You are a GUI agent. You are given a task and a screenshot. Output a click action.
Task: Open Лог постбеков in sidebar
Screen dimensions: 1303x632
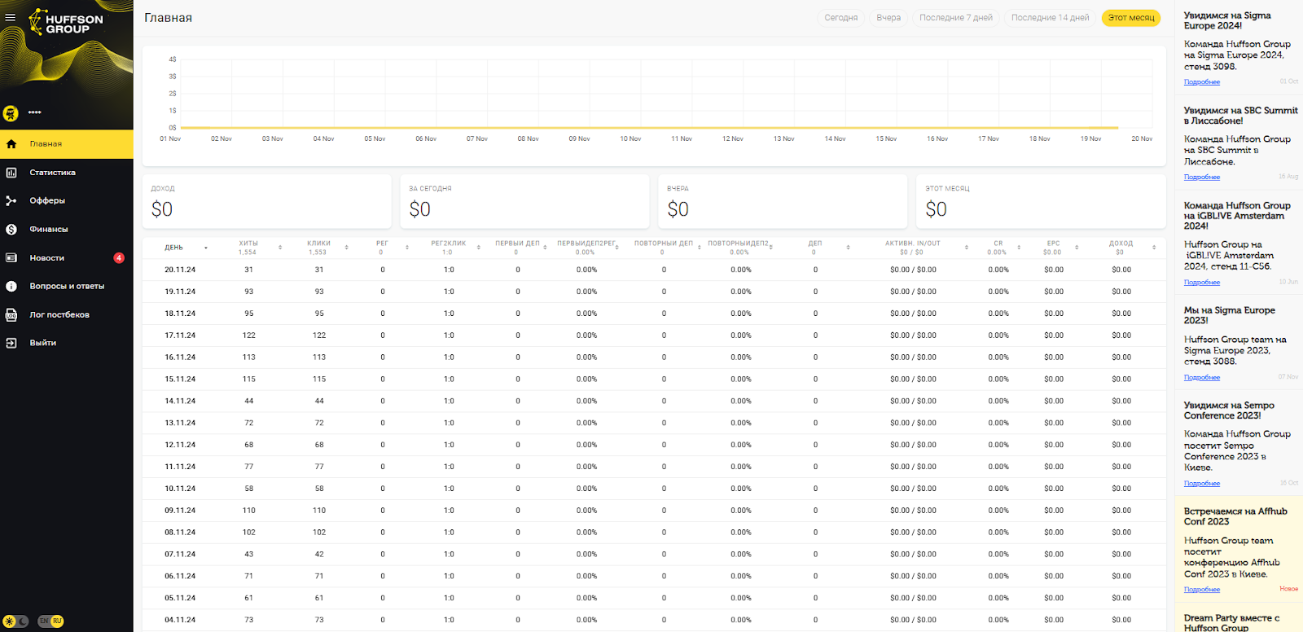[67, 315]
